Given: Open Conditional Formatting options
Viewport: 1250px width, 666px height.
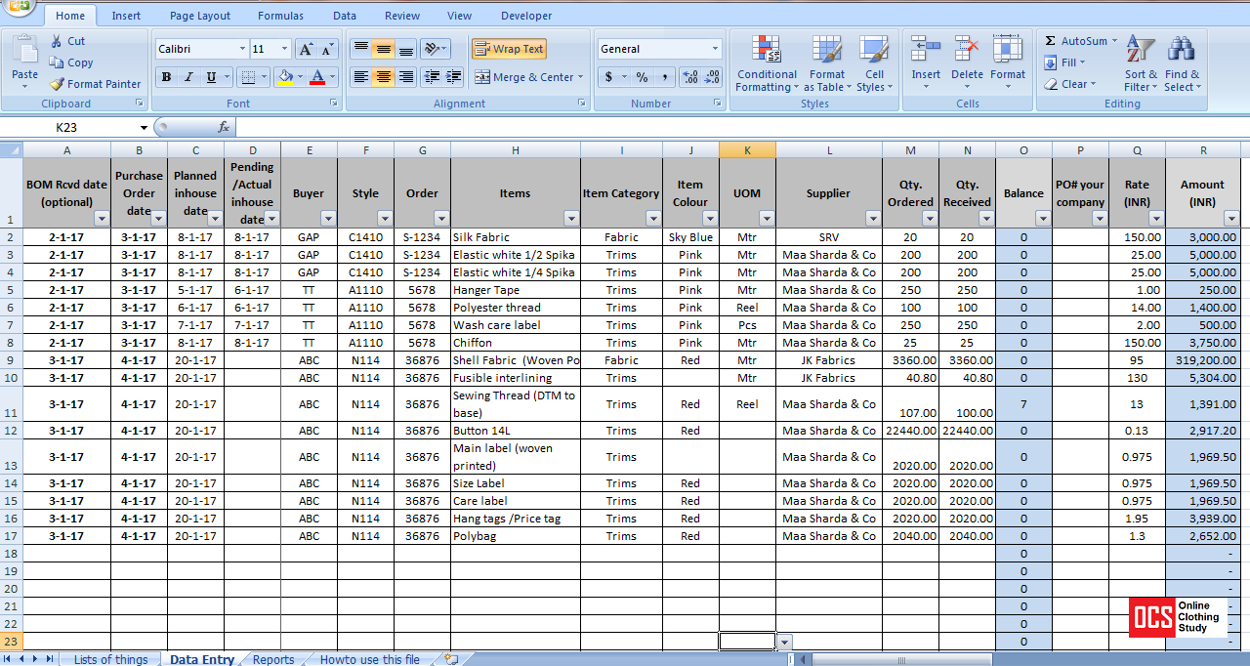Looking at the screenshot, I should [767, 65].
